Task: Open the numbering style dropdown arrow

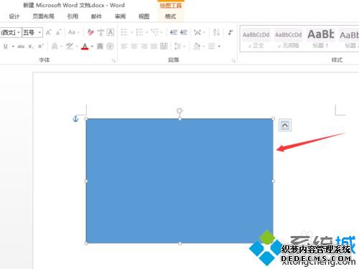Action: click(146, 32)
